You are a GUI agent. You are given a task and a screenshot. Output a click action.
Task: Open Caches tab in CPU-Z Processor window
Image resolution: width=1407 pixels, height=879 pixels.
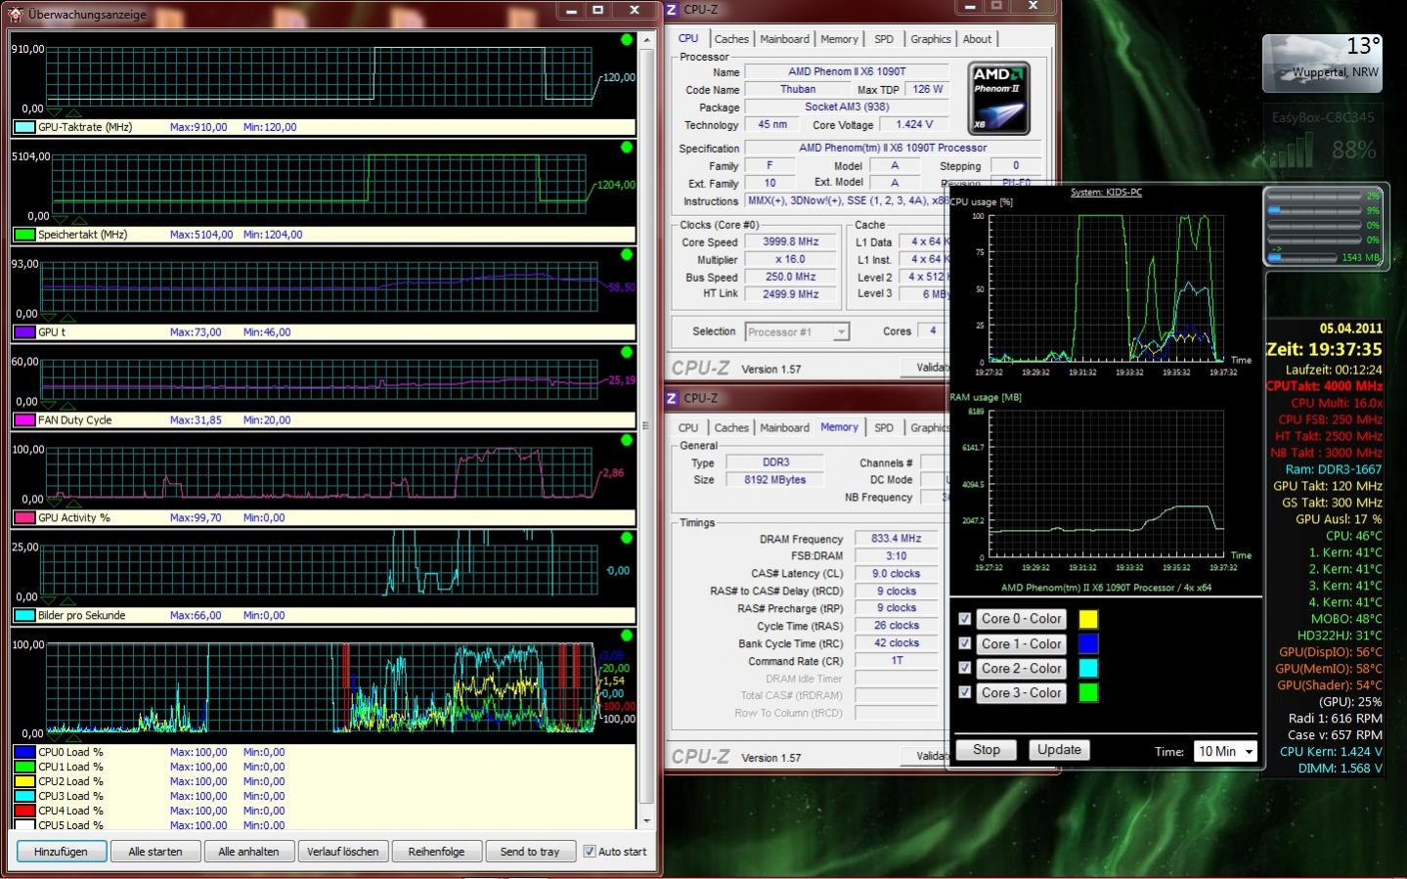click(x=731, y=39)
